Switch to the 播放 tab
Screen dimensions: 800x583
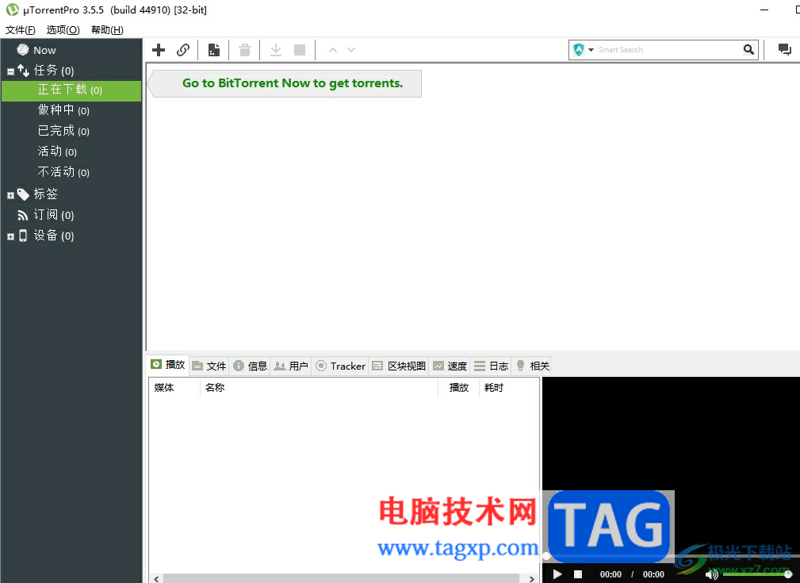coord(168,365)
